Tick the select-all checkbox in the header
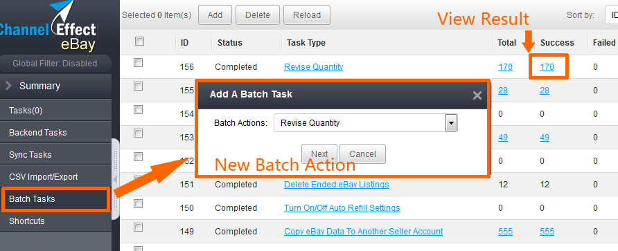Viewport: 618px width, 251px height. 139,41
